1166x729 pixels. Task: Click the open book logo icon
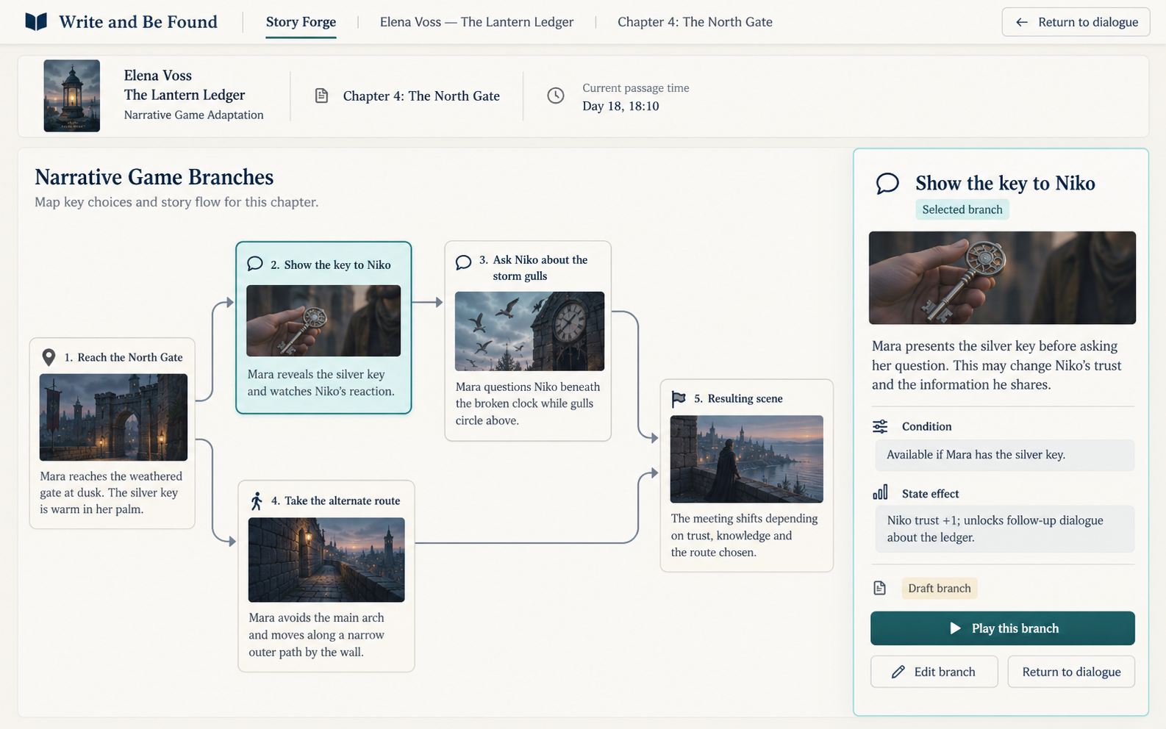pyautogui.click(x=36, y=21)
